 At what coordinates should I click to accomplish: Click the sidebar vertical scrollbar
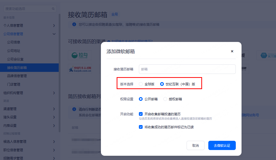(59, 73)
